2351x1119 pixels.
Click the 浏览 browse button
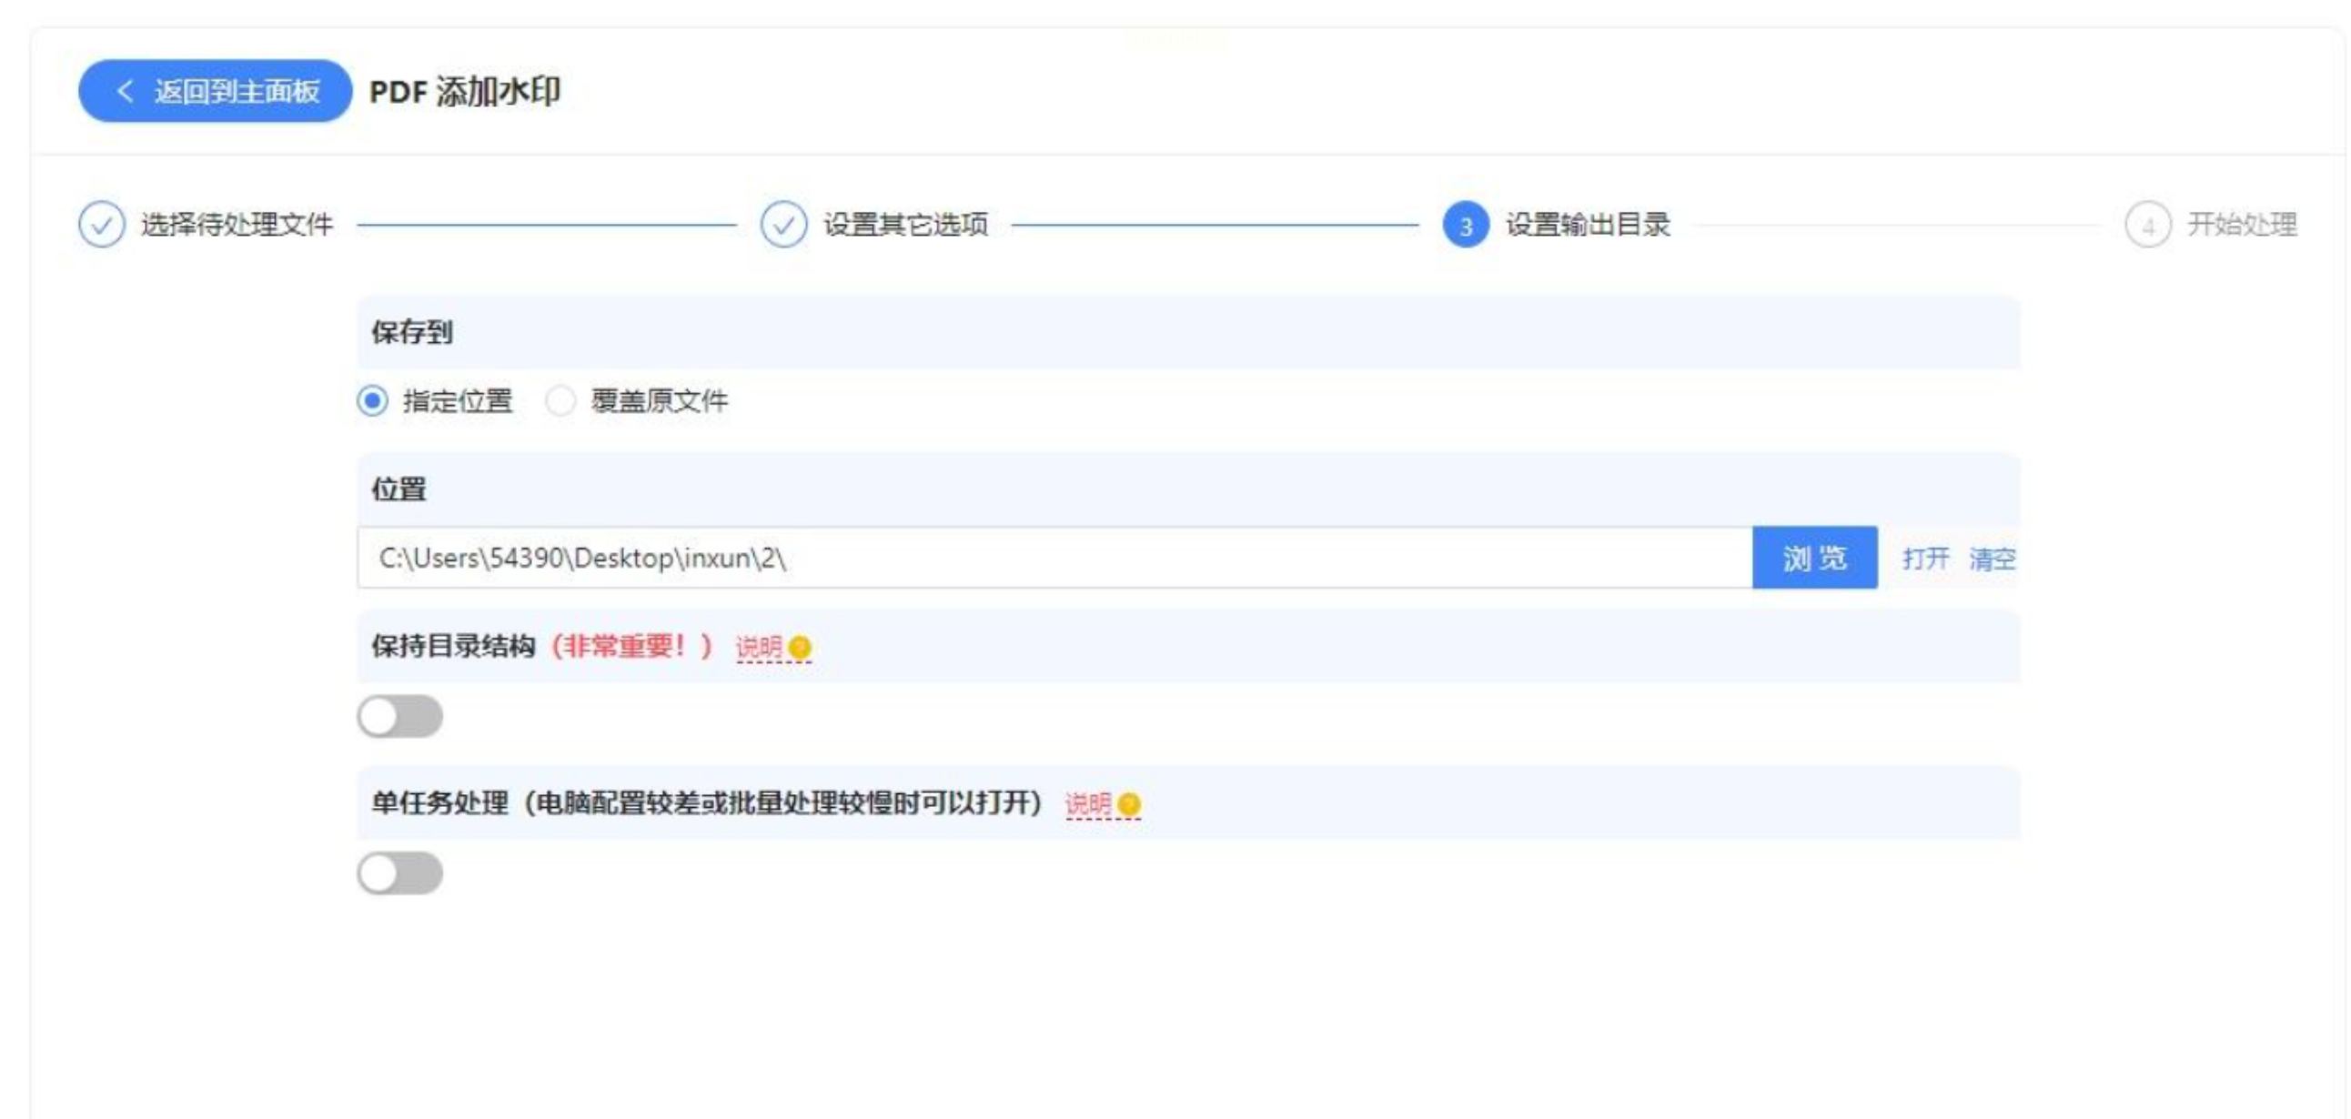click(x=1813, y=558)
